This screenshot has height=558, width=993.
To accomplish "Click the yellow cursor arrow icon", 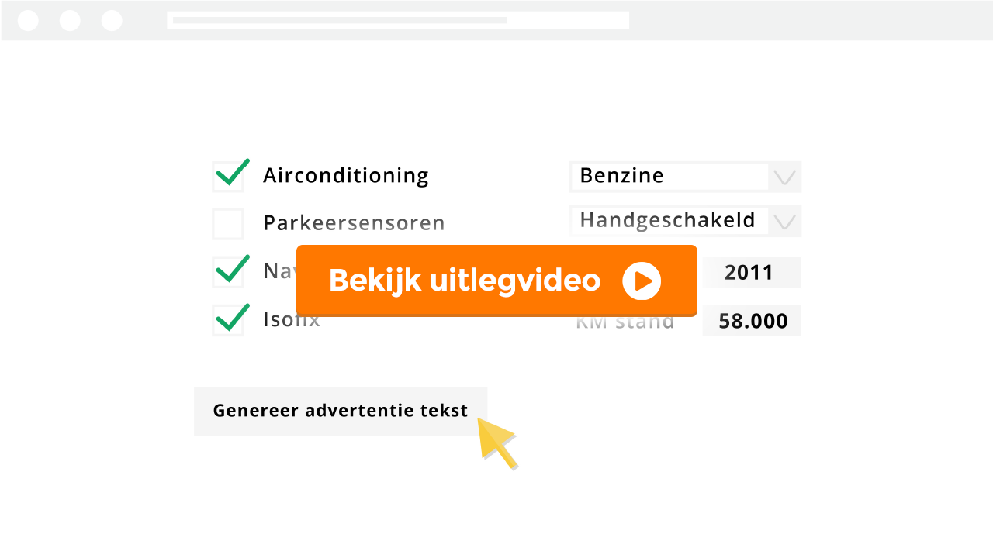I will [x=496, y=440].
